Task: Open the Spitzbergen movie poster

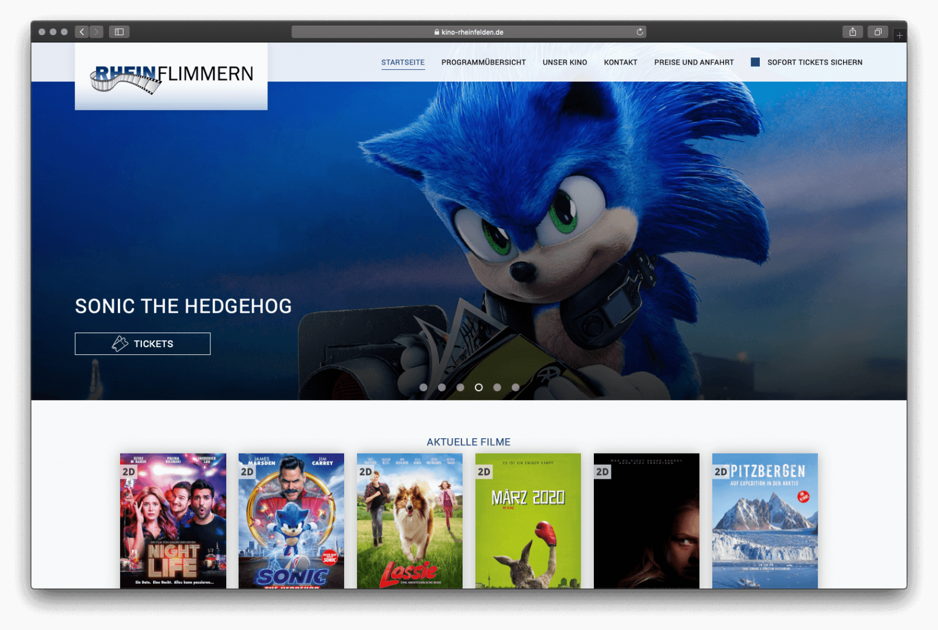Action: (764, 521)
